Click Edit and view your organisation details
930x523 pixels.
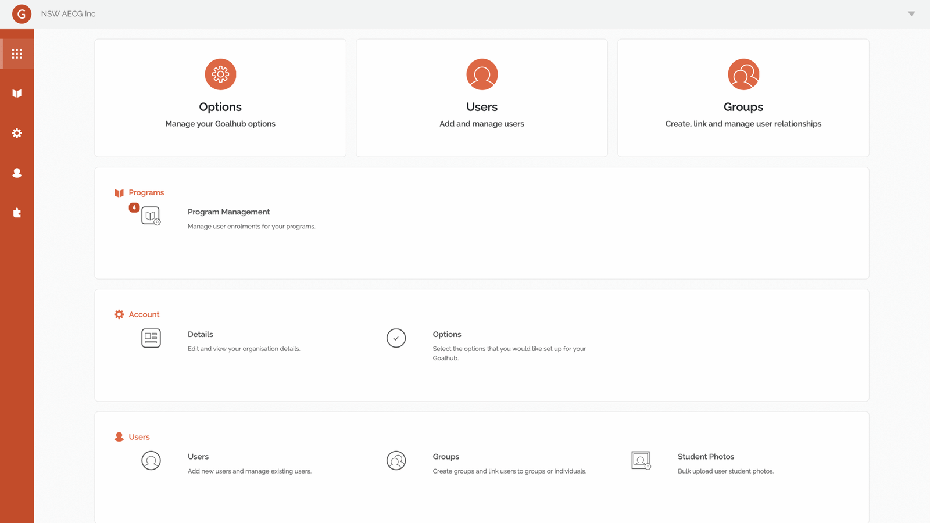[244, 348]
